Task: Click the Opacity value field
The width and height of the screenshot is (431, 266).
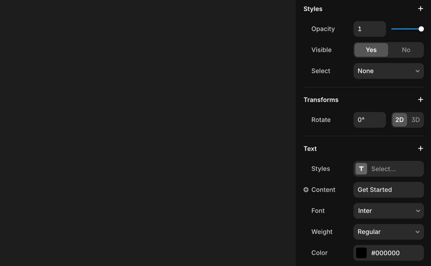Action: (x=369, y=29)
